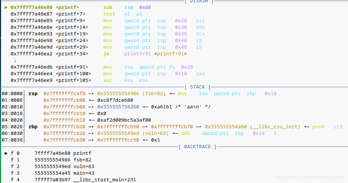Click current-instruction arrow beside printf address

pos(6,7)
